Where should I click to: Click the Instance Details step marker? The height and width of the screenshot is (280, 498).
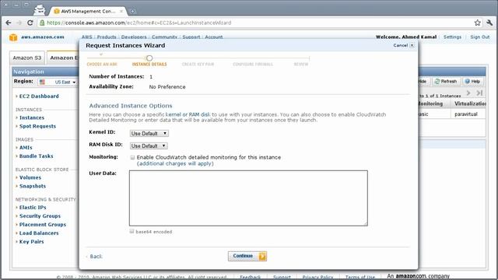(x=149, y=58)
